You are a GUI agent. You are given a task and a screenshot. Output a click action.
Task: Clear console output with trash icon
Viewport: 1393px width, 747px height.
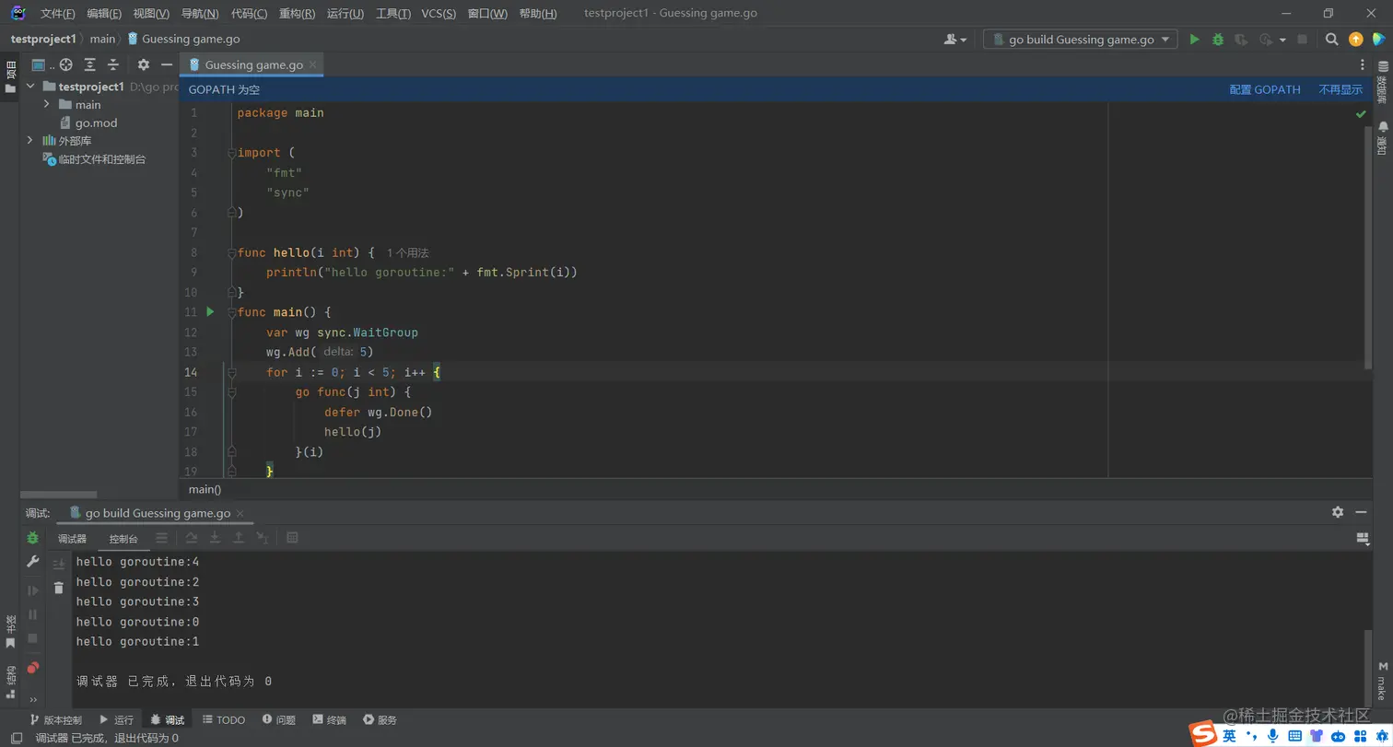point(59,588)
